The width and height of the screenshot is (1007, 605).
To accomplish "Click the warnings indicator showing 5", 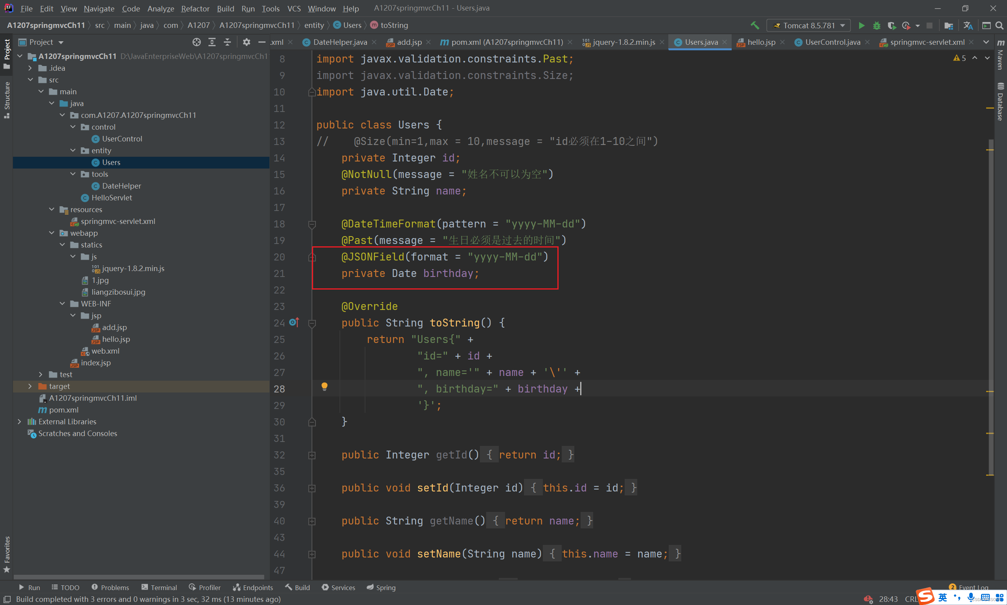I will (x=959, y=58).
